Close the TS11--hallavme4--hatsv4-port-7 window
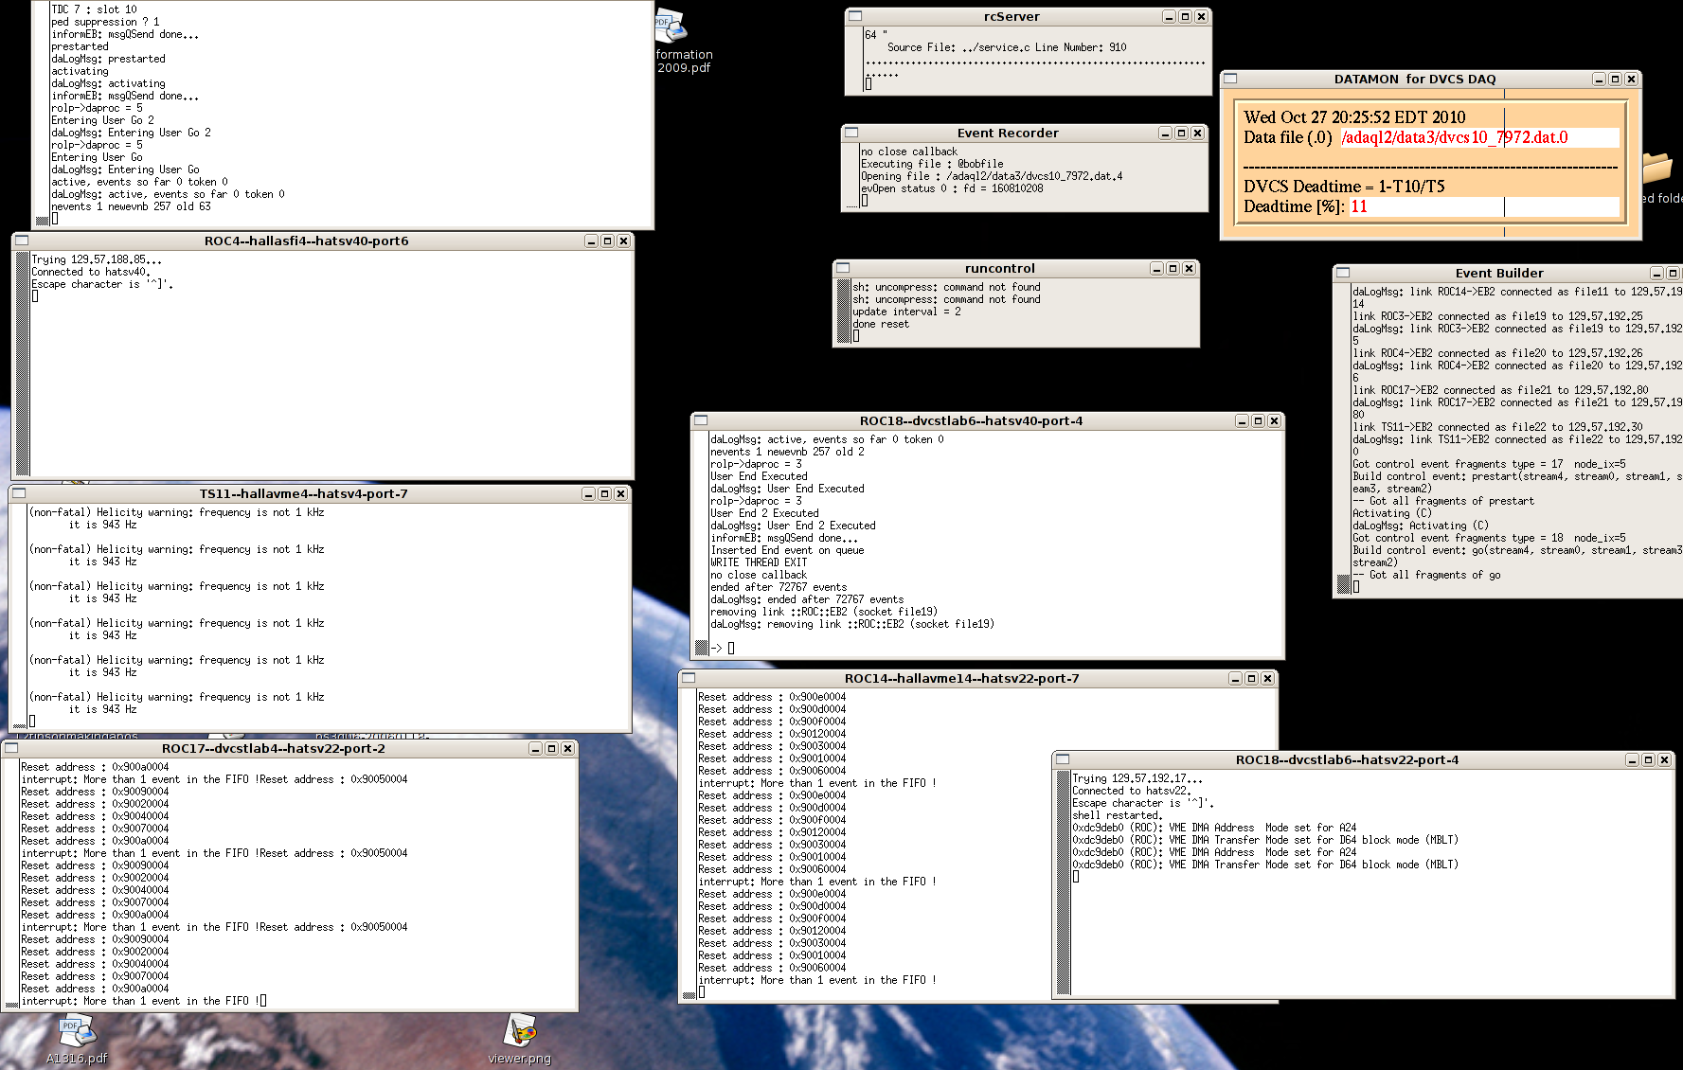The width and height of the screenshot is (1683, 1070). (620, 494)
